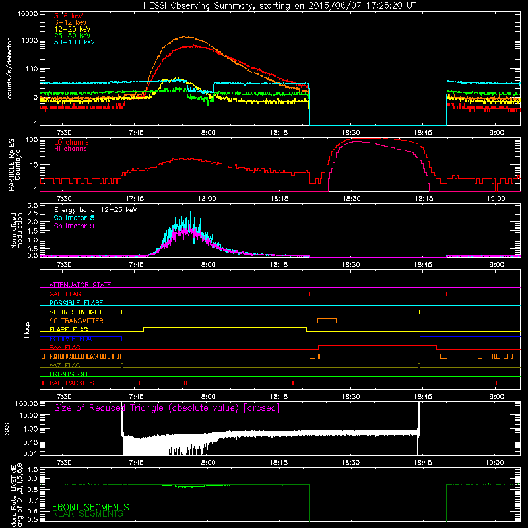The height and width of the screenshot is (528, 528).
Task: Click the 100.00 tick on SAS axis
Action: pyautogui.click(x=26, y=404)
